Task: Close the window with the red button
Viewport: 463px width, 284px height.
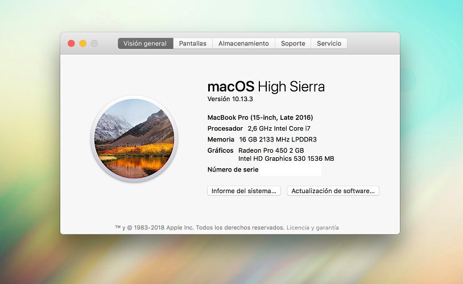Action: 71,43
